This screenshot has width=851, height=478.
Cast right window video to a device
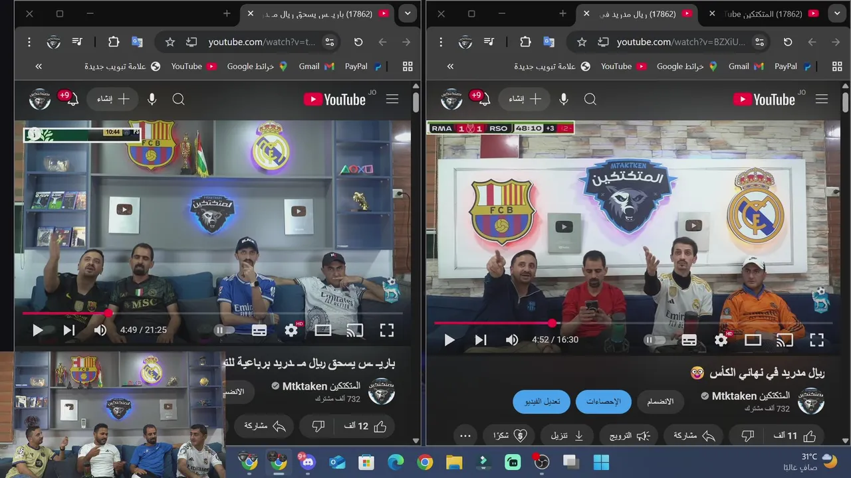785,340
